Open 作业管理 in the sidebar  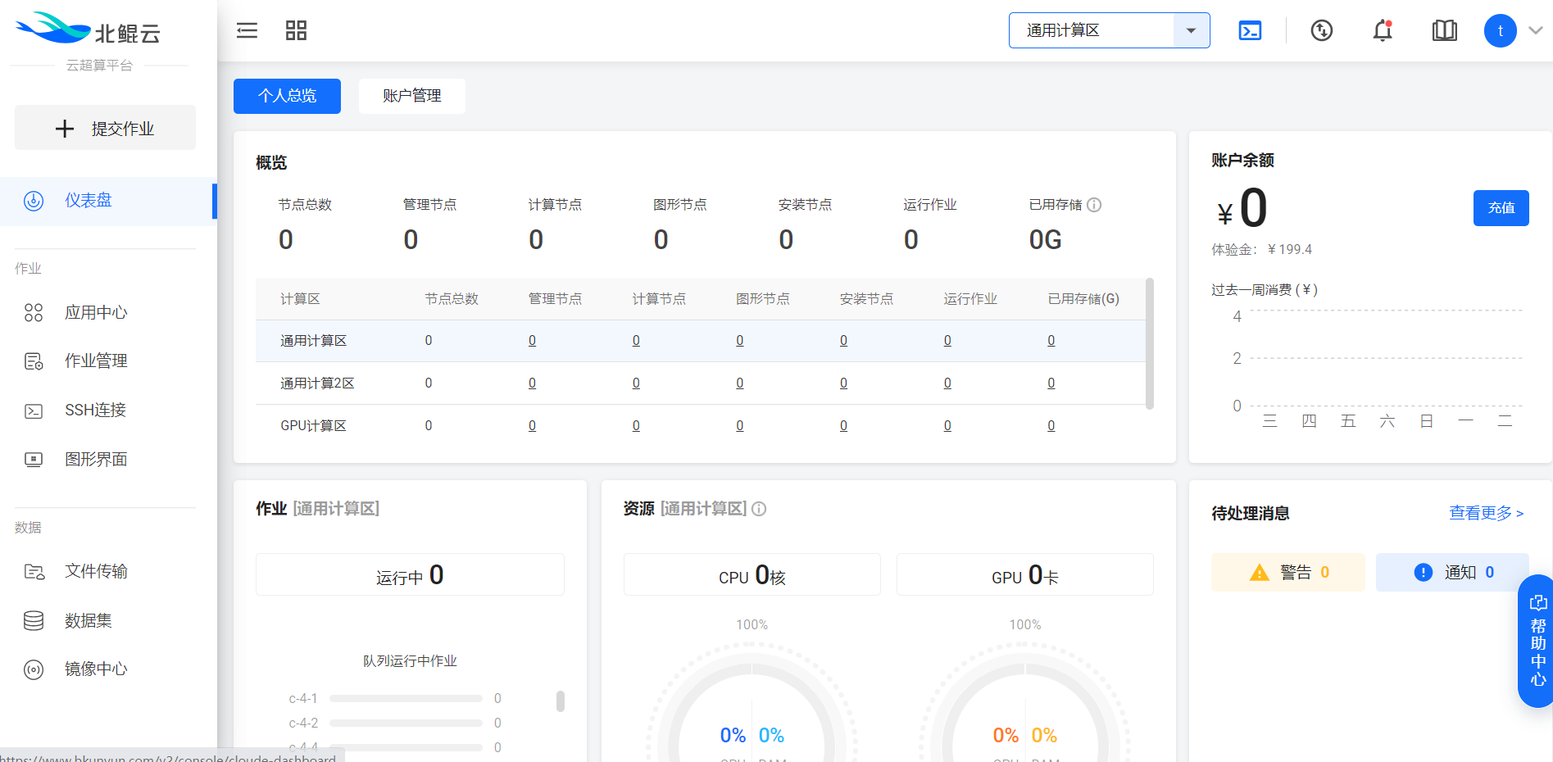coord(96,361)
